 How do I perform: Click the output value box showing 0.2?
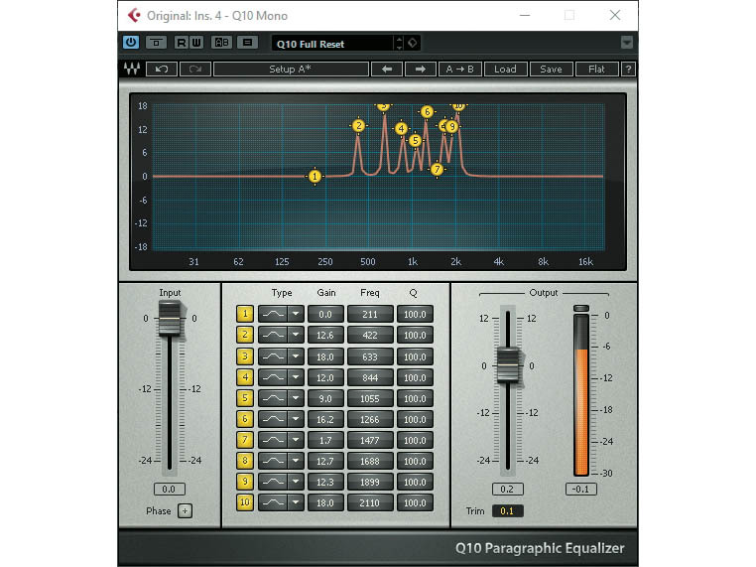(x=507, y=489)
